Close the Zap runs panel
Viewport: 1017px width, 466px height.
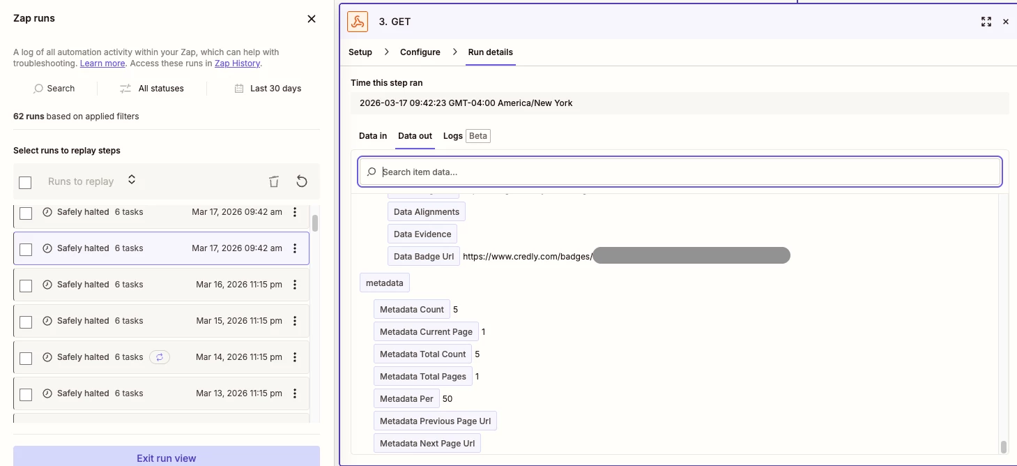312,19
